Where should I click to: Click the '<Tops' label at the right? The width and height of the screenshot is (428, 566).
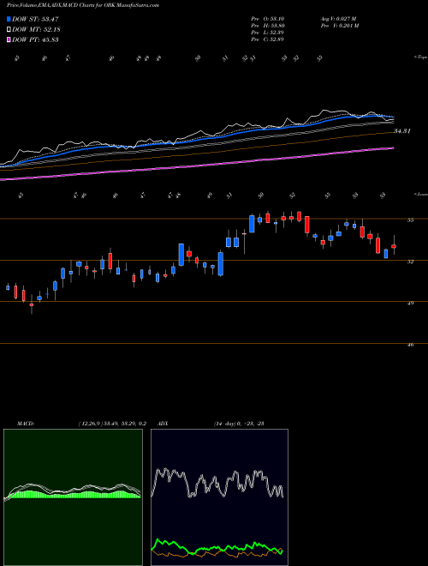(420, 57)
